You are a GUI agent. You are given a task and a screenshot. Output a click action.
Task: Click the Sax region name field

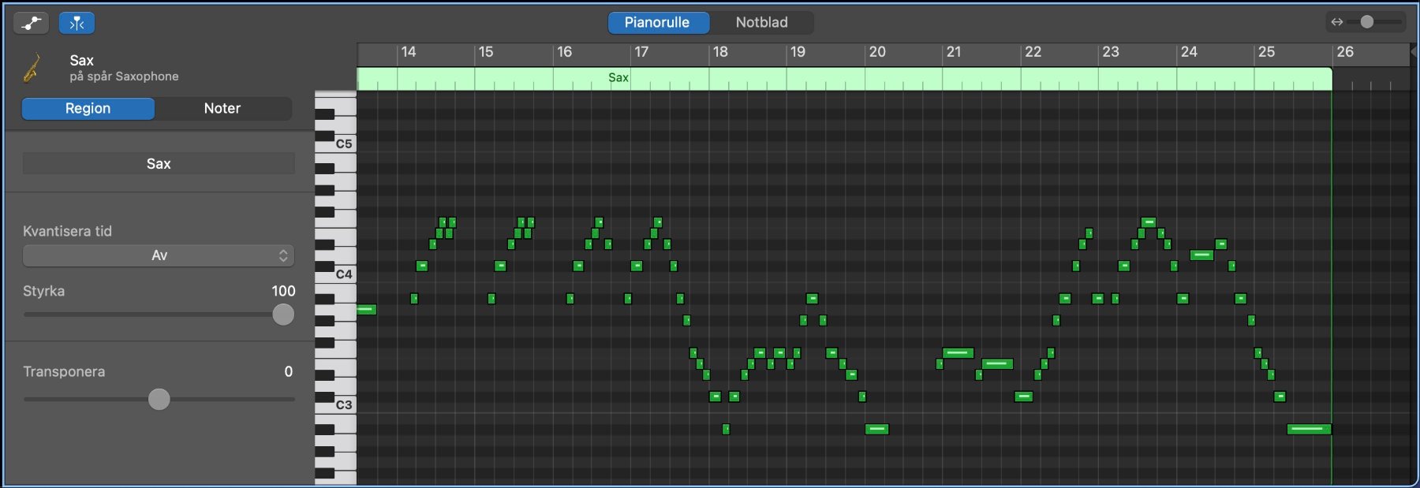(x=159, y=163)
